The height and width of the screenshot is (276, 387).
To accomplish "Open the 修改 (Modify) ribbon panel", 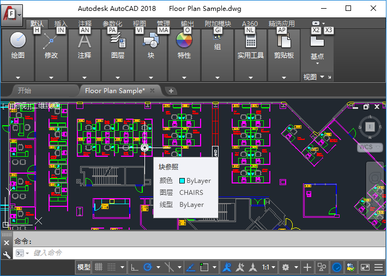I will (x=51, y=55).
